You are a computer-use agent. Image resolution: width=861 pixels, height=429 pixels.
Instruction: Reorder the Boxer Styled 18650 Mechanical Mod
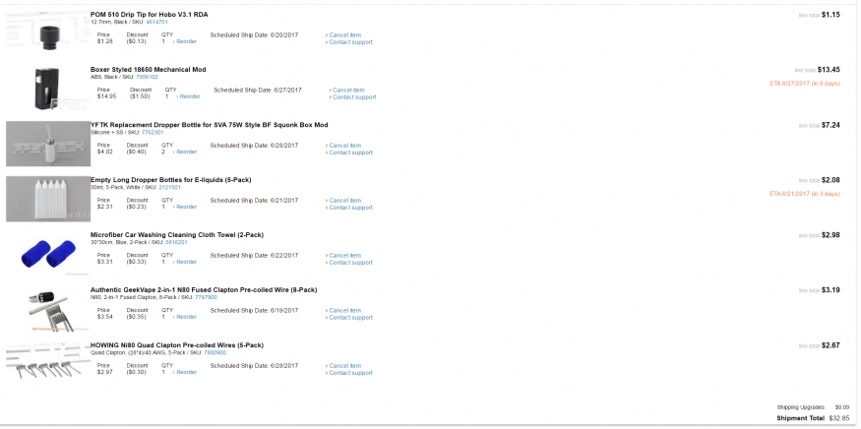189,96
